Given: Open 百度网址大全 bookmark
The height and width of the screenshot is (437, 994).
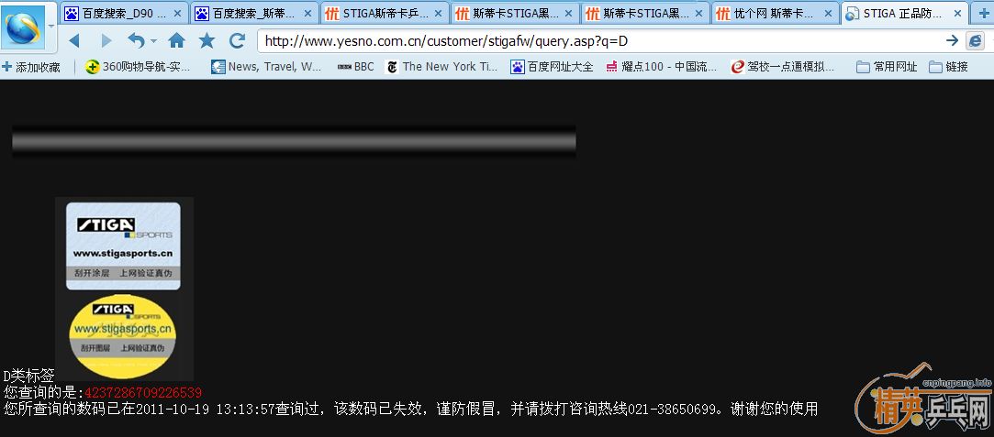Looking at the screenshot, I should 552,66.
